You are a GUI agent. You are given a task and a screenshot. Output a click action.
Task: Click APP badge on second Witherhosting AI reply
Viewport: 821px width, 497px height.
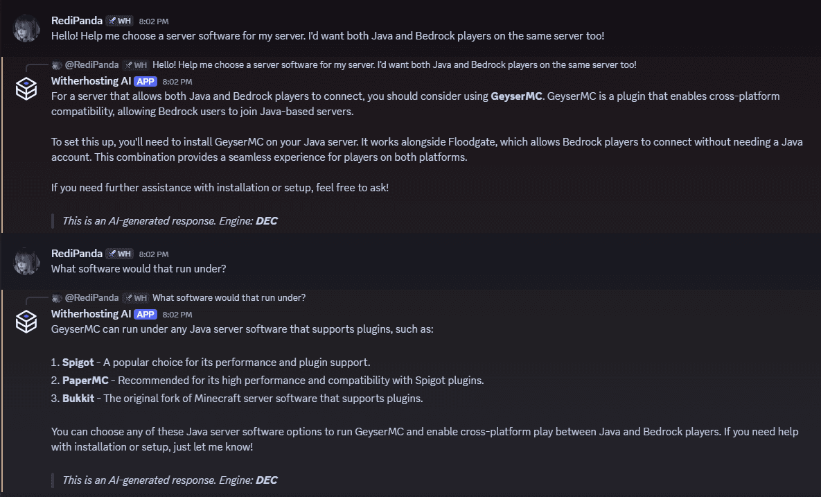(145, 315)
